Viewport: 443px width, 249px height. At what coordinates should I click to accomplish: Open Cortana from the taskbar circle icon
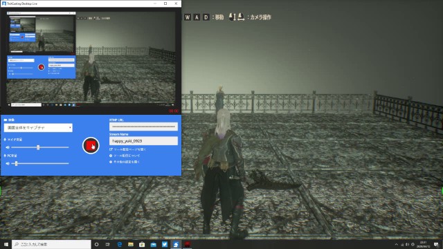pos(97,244)
